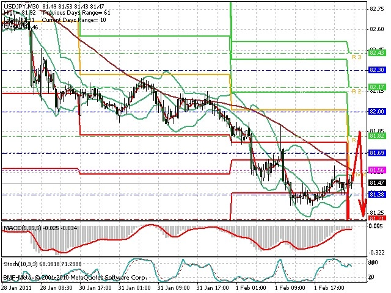This screenshot has width=391, height=293.
Task: Click the 28 Jan 2011 date marker
Action: [16, 288]
